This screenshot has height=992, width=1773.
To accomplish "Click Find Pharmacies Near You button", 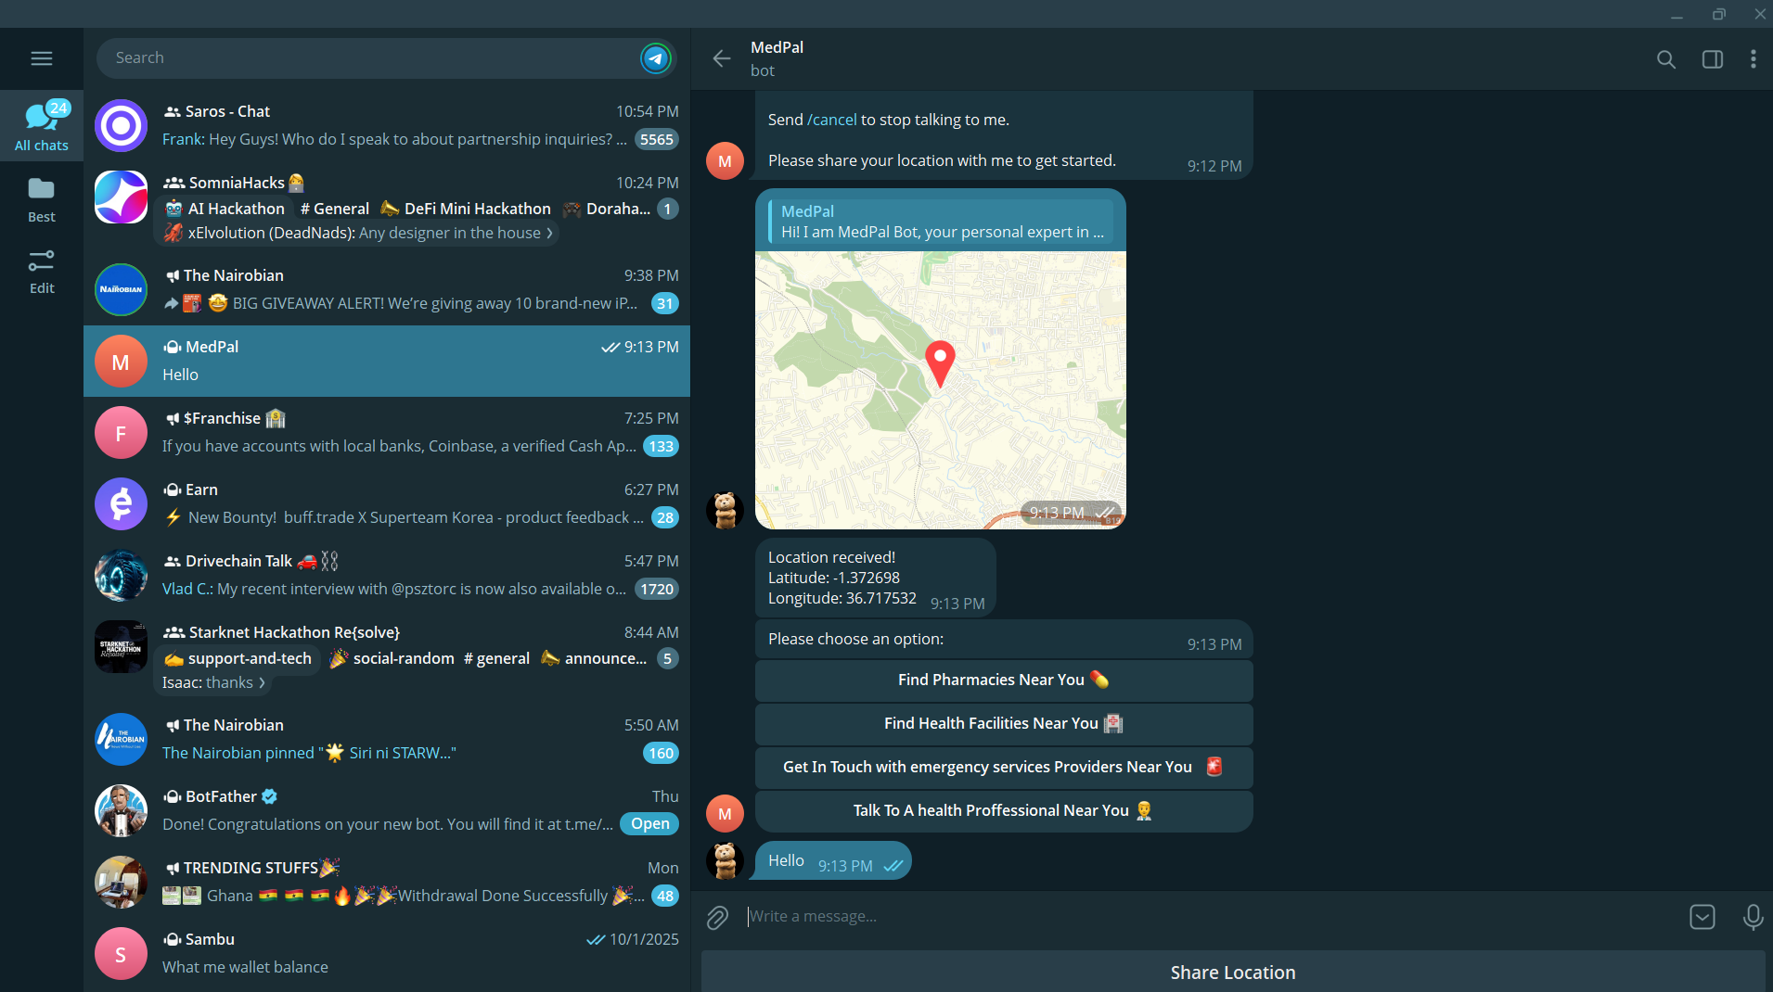I will [1004, 680].
